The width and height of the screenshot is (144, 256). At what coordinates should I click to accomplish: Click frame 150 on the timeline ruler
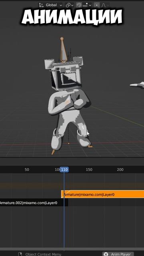89,170
